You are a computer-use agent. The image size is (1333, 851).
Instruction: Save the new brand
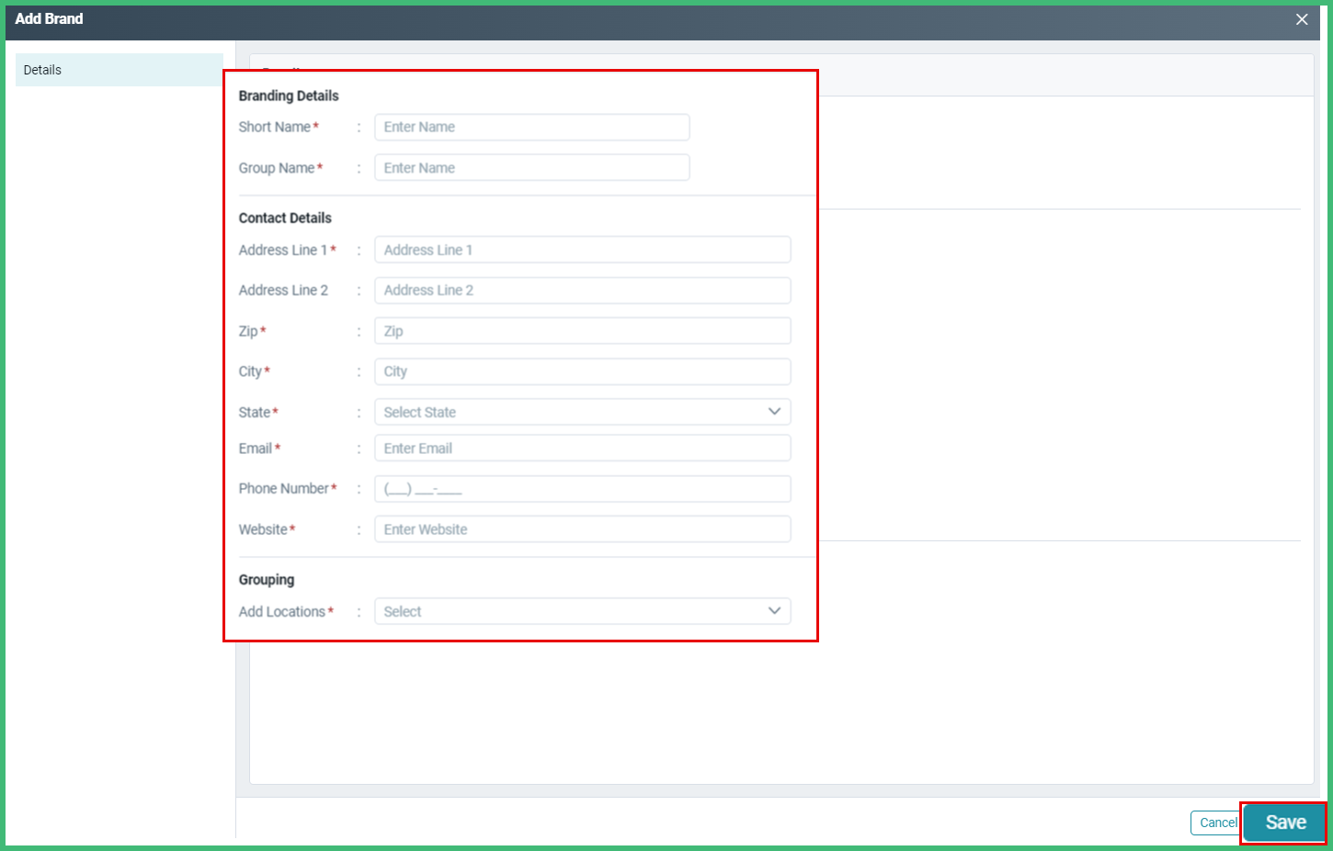(x=1283, y=823)
